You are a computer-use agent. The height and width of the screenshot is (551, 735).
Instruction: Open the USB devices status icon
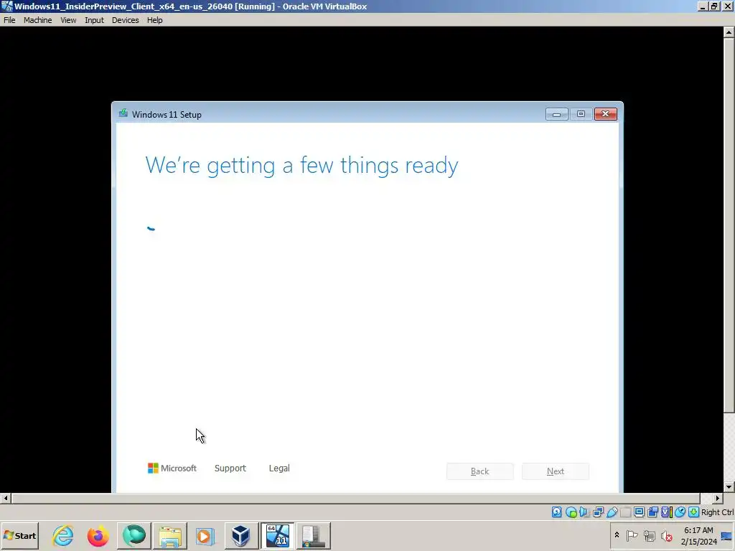click(x=612, y=512)
